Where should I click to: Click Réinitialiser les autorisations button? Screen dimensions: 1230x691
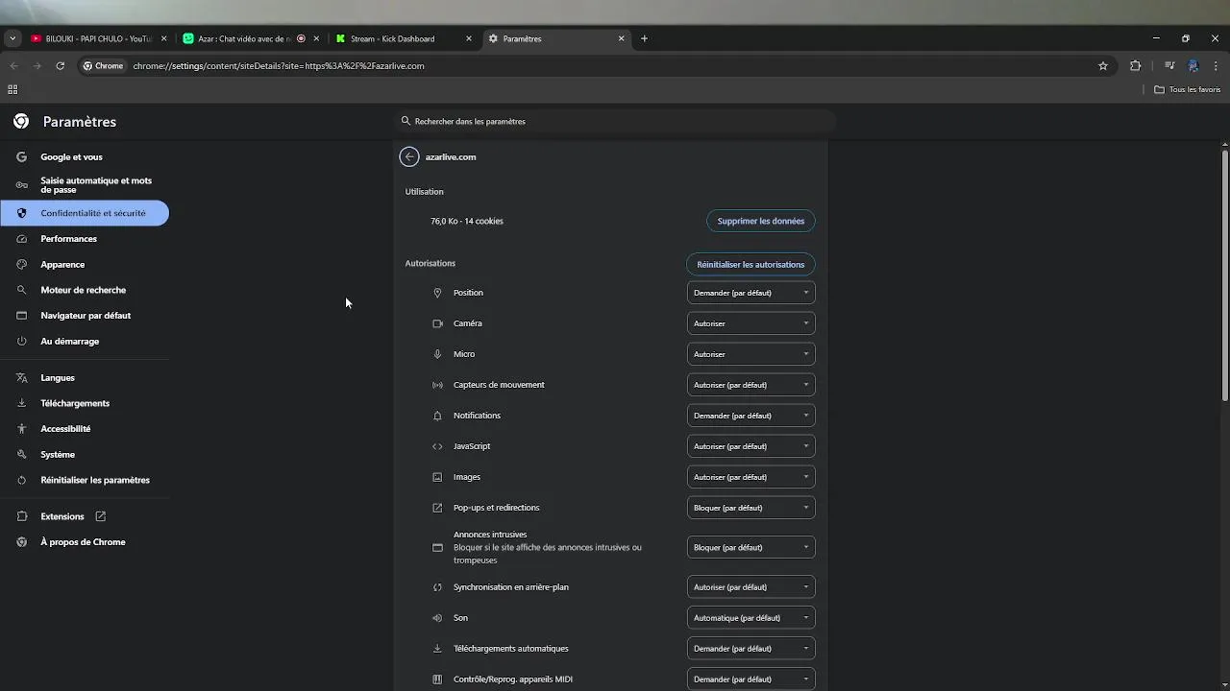(x=750, y=265)
